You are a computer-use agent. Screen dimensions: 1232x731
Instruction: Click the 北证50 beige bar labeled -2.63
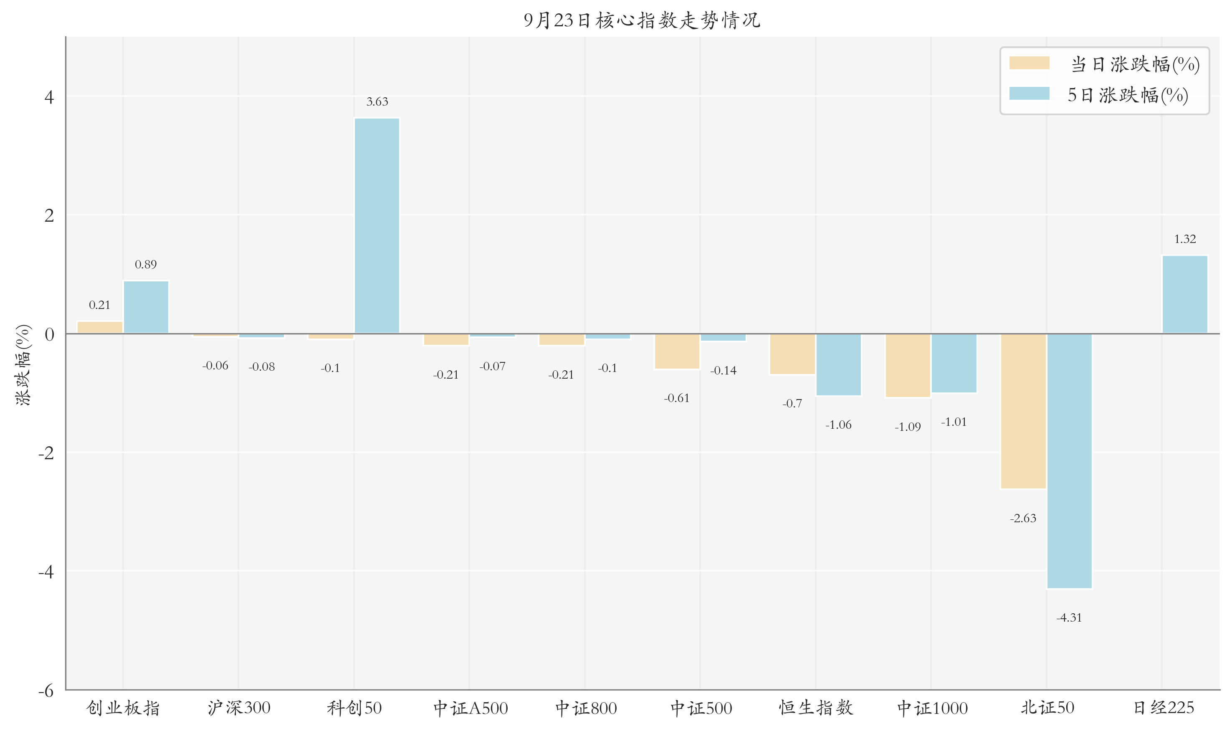pyautogui.click(x=1023, y=411)
